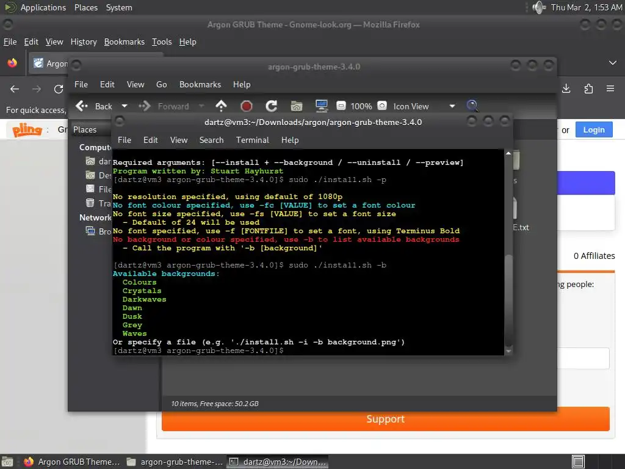625x469 pixels.
Task: Click zoom out button beside 100%
Action: point(341,106)
